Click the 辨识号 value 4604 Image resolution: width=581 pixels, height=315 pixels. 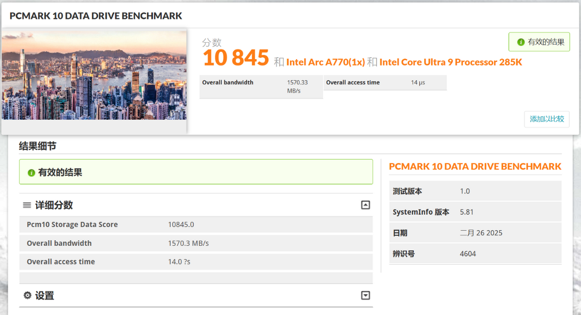468,253
